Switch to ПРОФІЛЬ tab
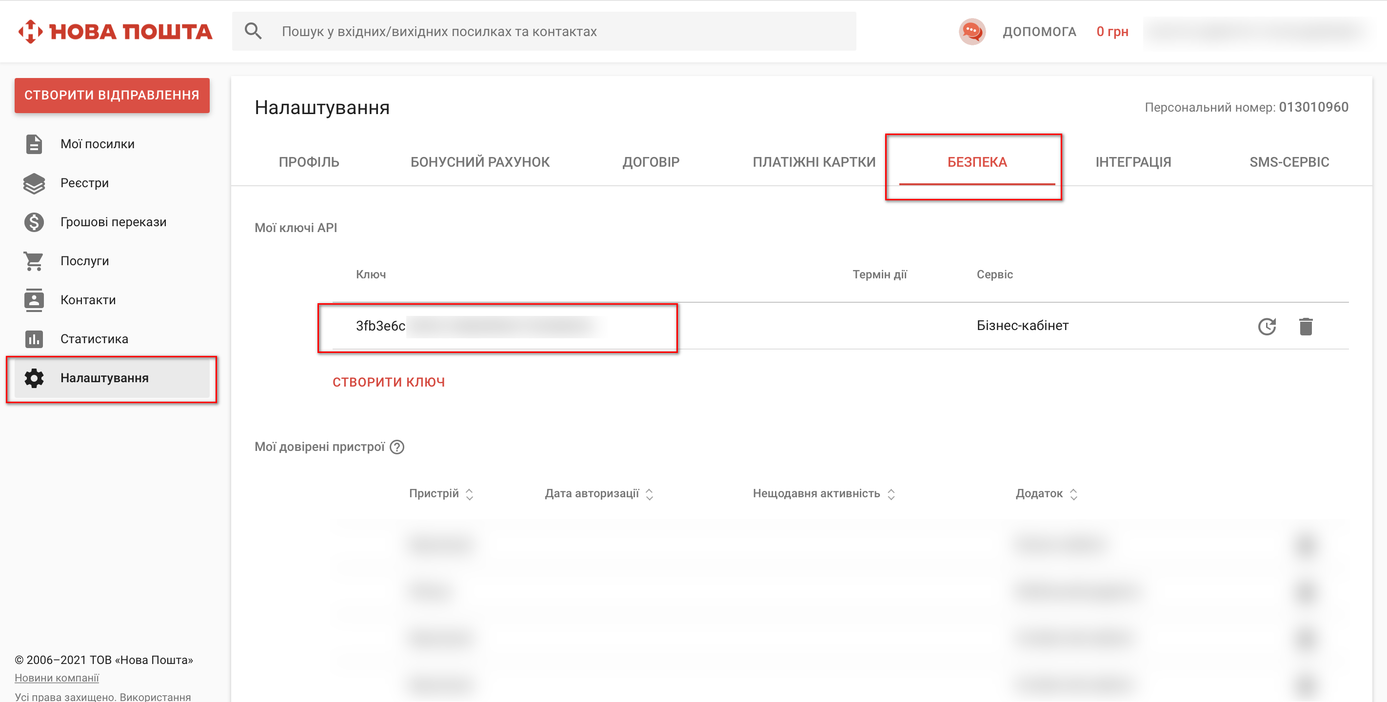Viewport: 1387px width, 702px height. (x=309, y=162)
